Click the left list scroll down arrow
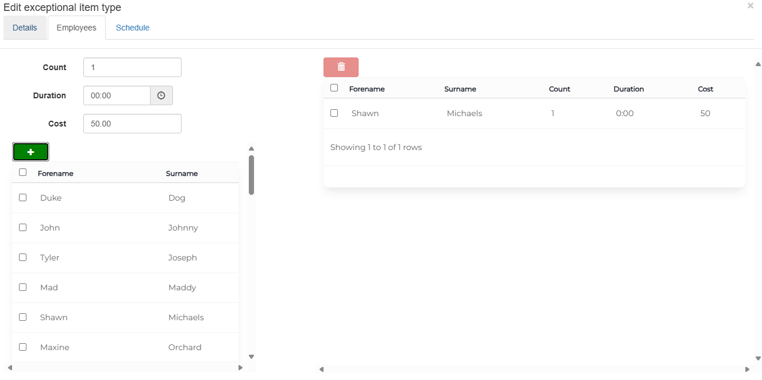The width and height of the screenshot is (762, 380). point(251,356)
